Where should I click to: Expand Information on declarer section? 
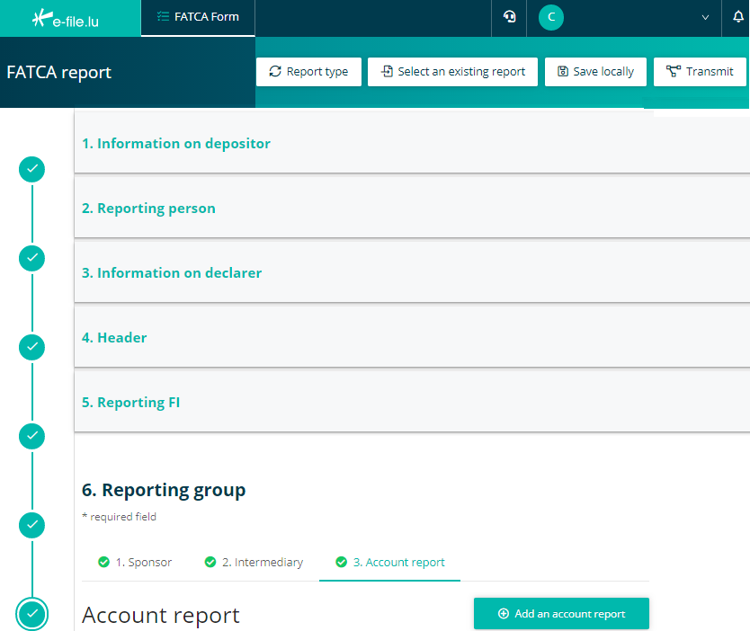172,273
